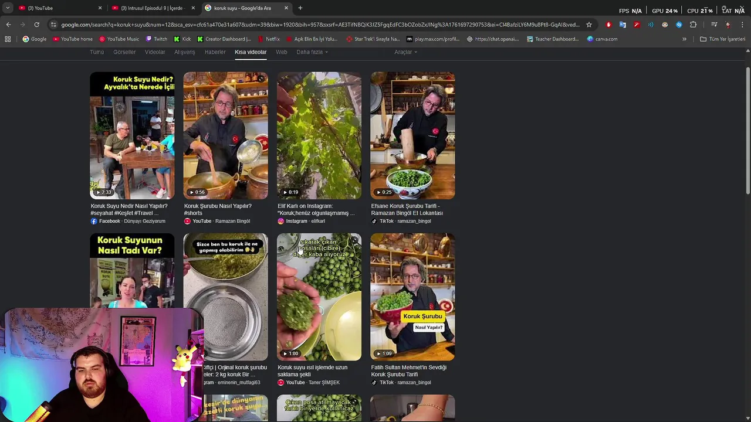
Task: Open the apps grid in bookmarks bar
Action: pos(8,39)
